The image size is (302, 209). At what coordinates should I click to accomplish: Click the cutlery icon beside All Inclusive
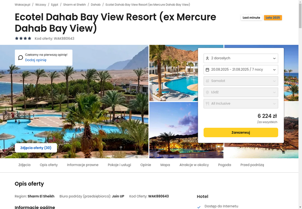(207, 104)
